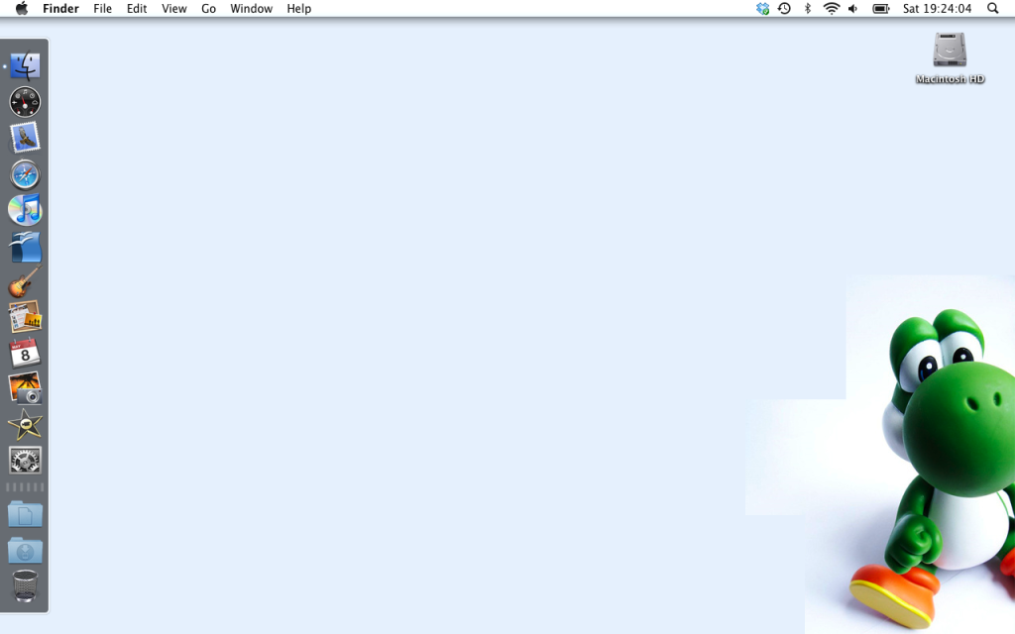Open the Go menu
The width and height of the screenshot is (1015, 634).
208,8
